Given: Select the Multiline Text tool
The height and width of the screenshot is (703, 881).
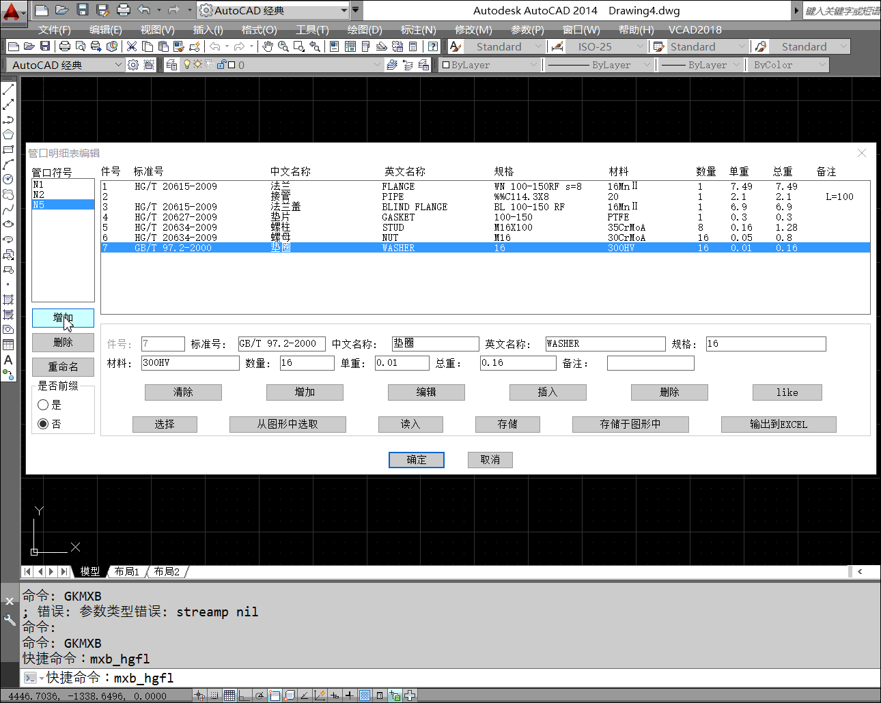Looking at the screenshot, I should coord(8,360).
